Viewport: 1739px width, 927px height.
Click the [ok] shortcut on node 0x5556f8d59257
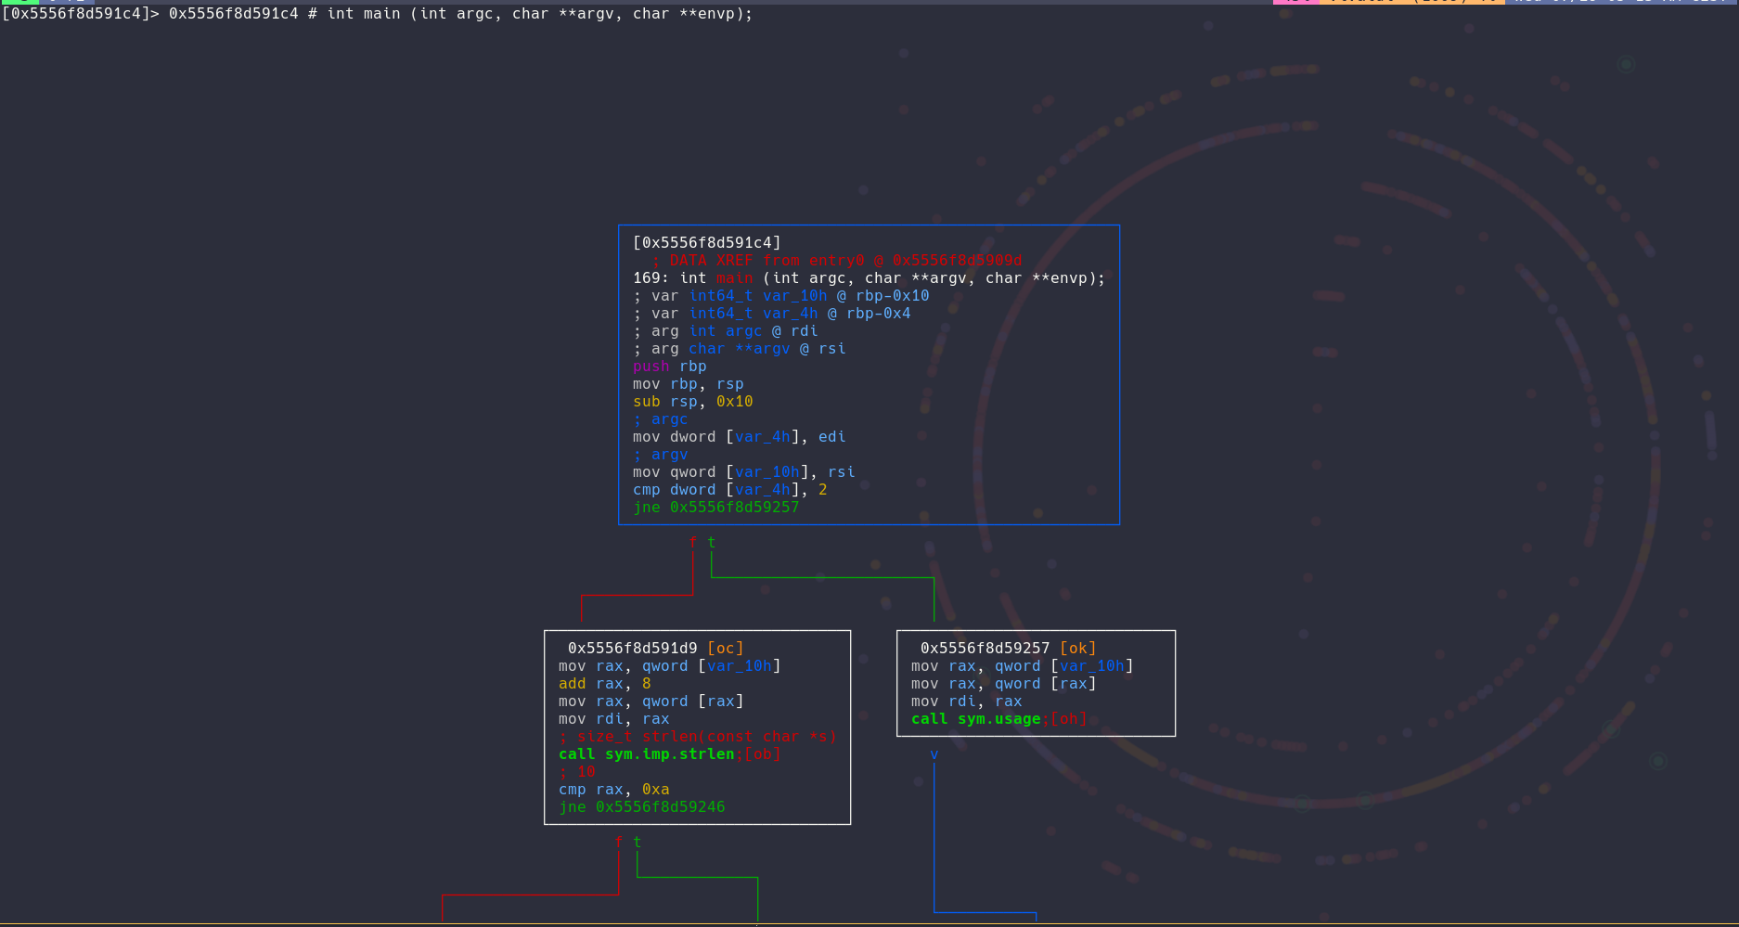pos(1077,649)
